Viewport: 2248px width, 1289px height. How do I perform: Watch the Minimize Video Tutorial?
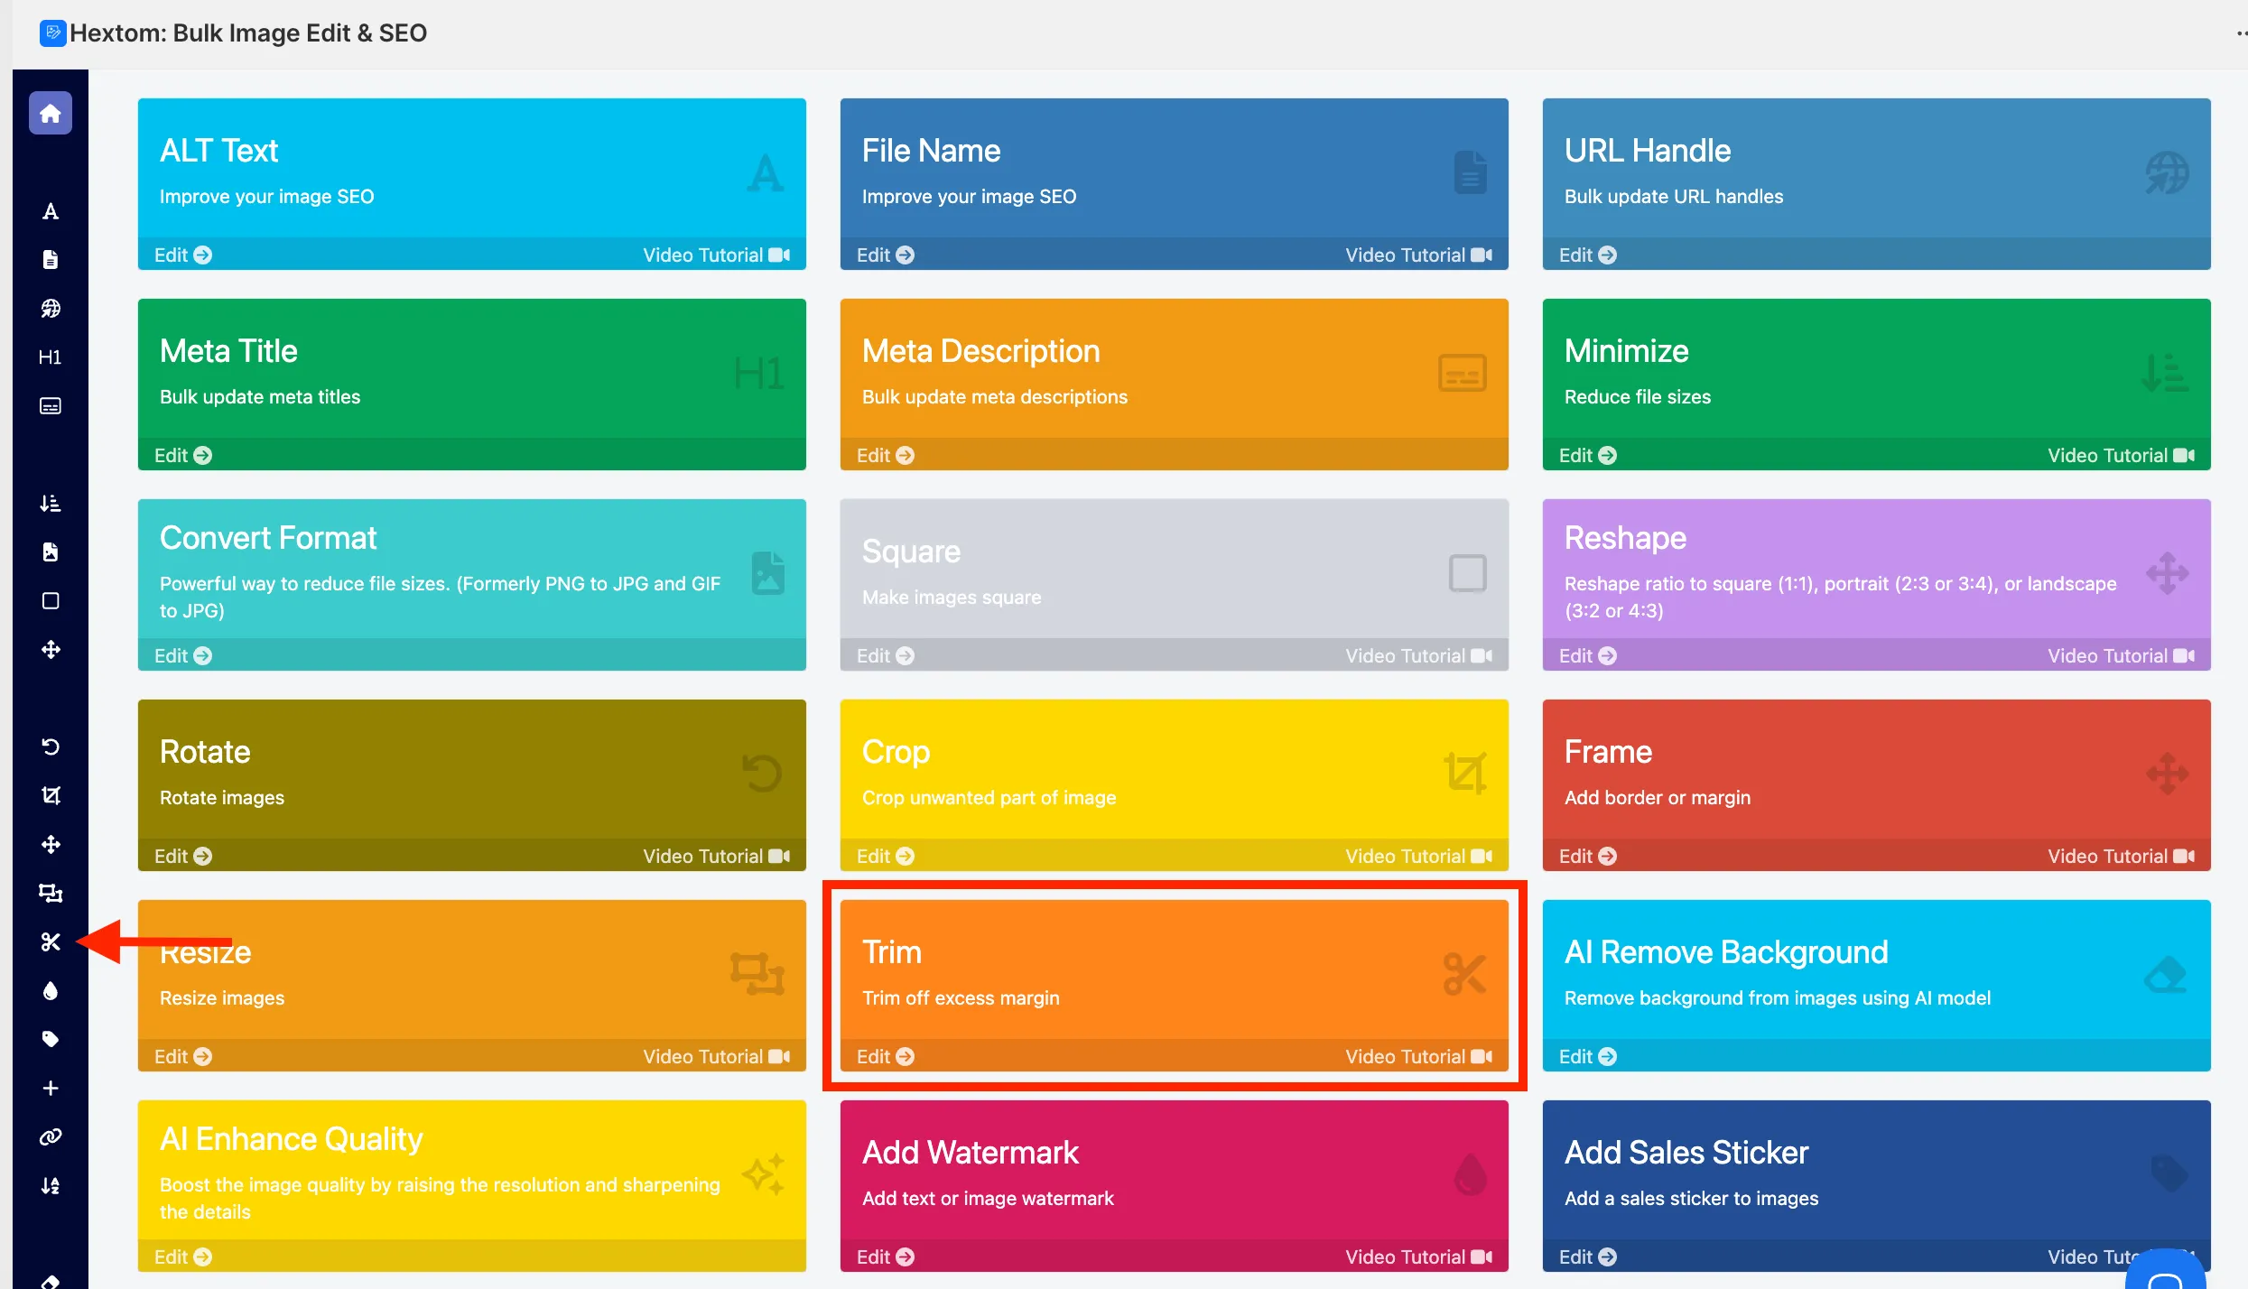2121,455
